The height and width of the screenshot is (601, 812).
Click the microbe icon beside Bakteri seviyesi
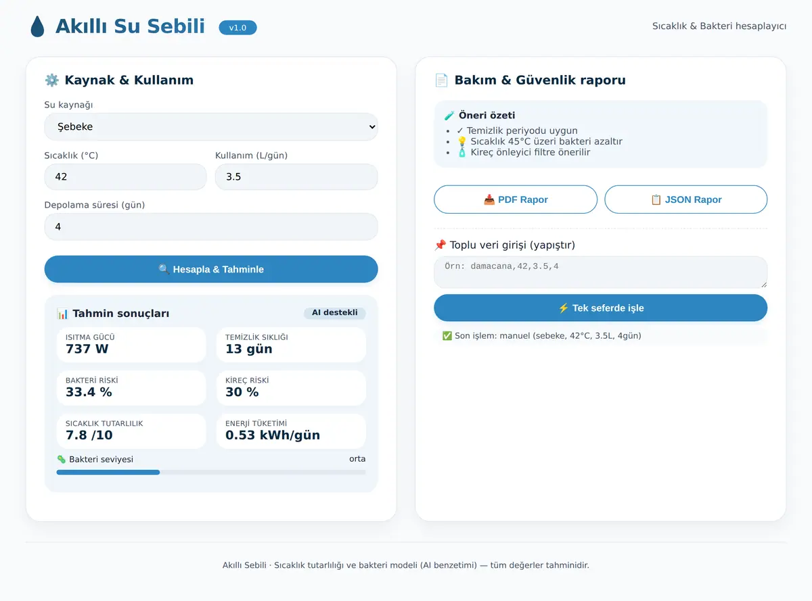click(x=62, y=460)
